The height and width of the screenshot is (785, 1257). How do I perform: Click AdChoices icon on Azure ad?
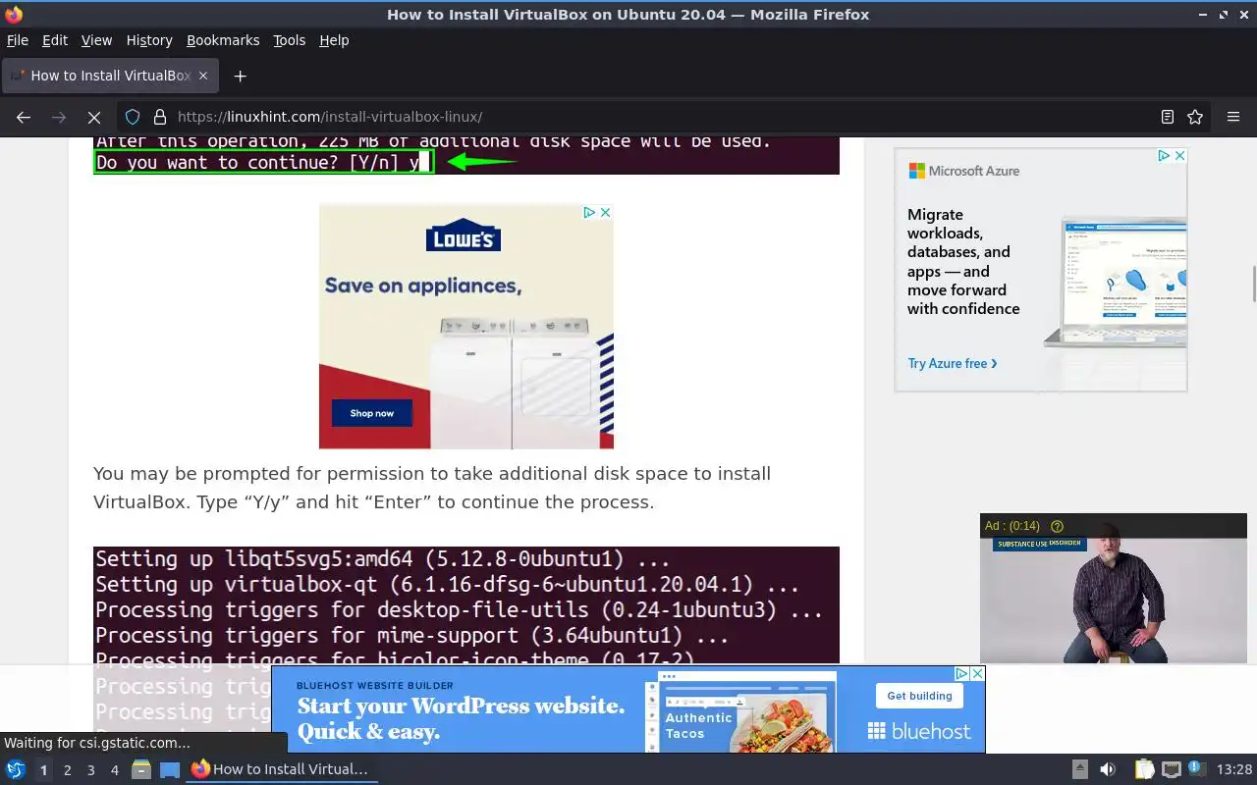[x=1164, y=155]
